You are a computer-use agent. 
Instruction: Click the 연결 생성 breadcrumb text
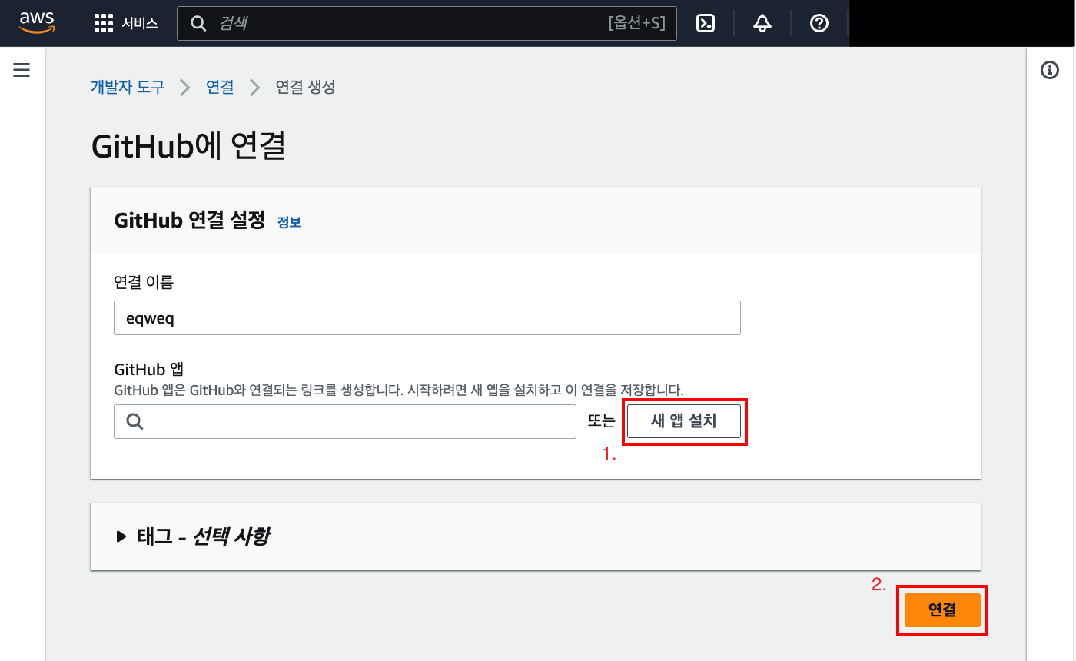(x=304, y=87)
